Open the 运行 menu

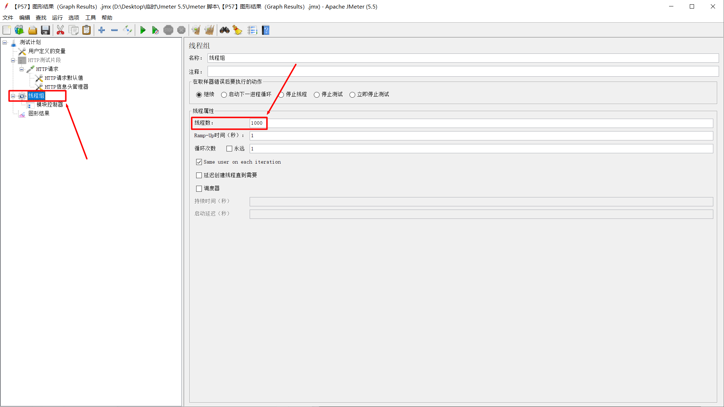[x=57, y=17]
